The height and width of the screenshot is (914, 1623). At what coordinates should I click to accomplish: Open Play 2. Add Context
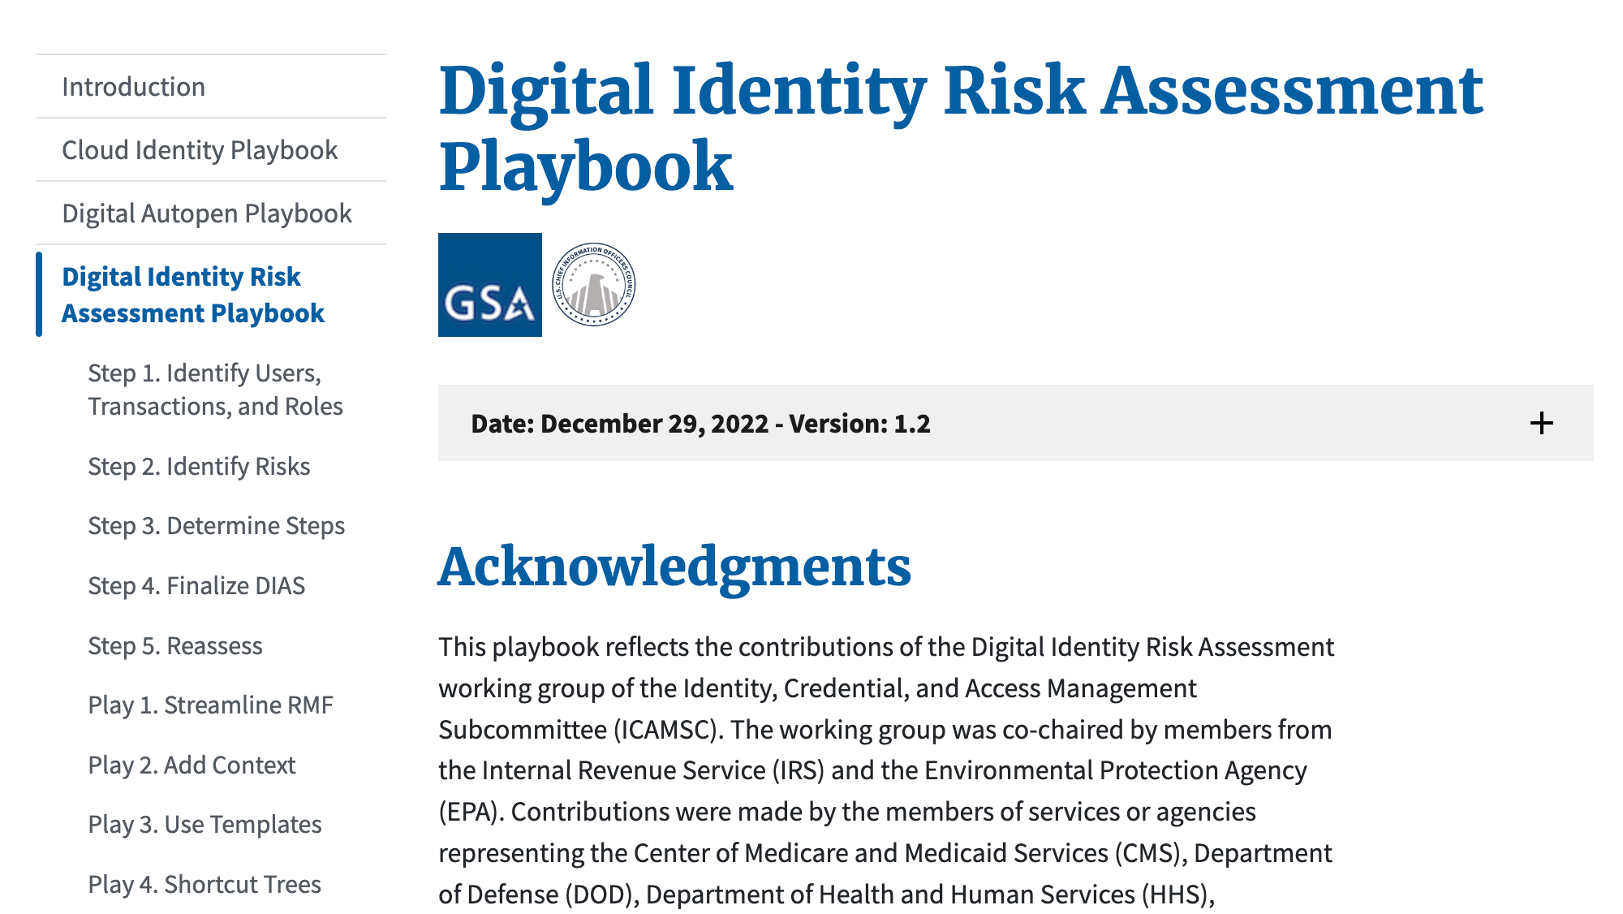pyautogui.click(x=191, y=765)
